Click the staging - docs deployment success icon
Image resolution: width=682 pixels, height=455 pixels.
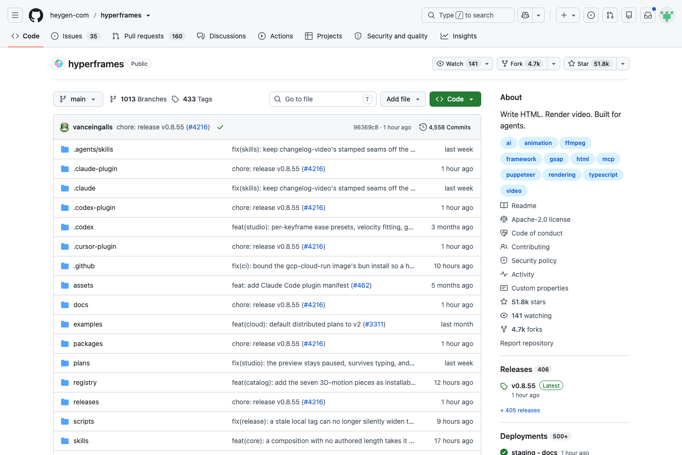[504, 452]
